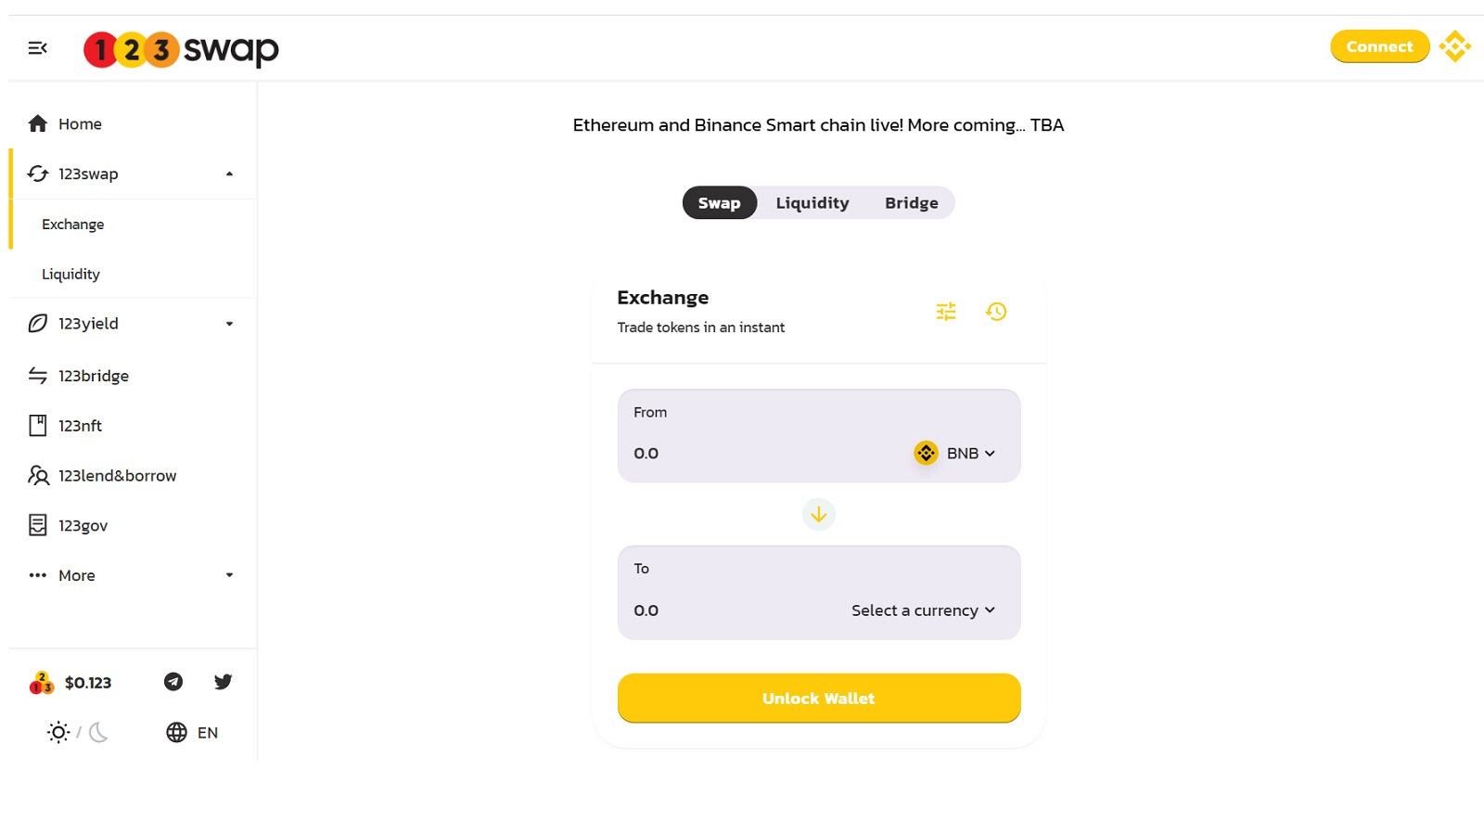
Task: Click the swap direction down arrow
Action: (x=819, y=514)
